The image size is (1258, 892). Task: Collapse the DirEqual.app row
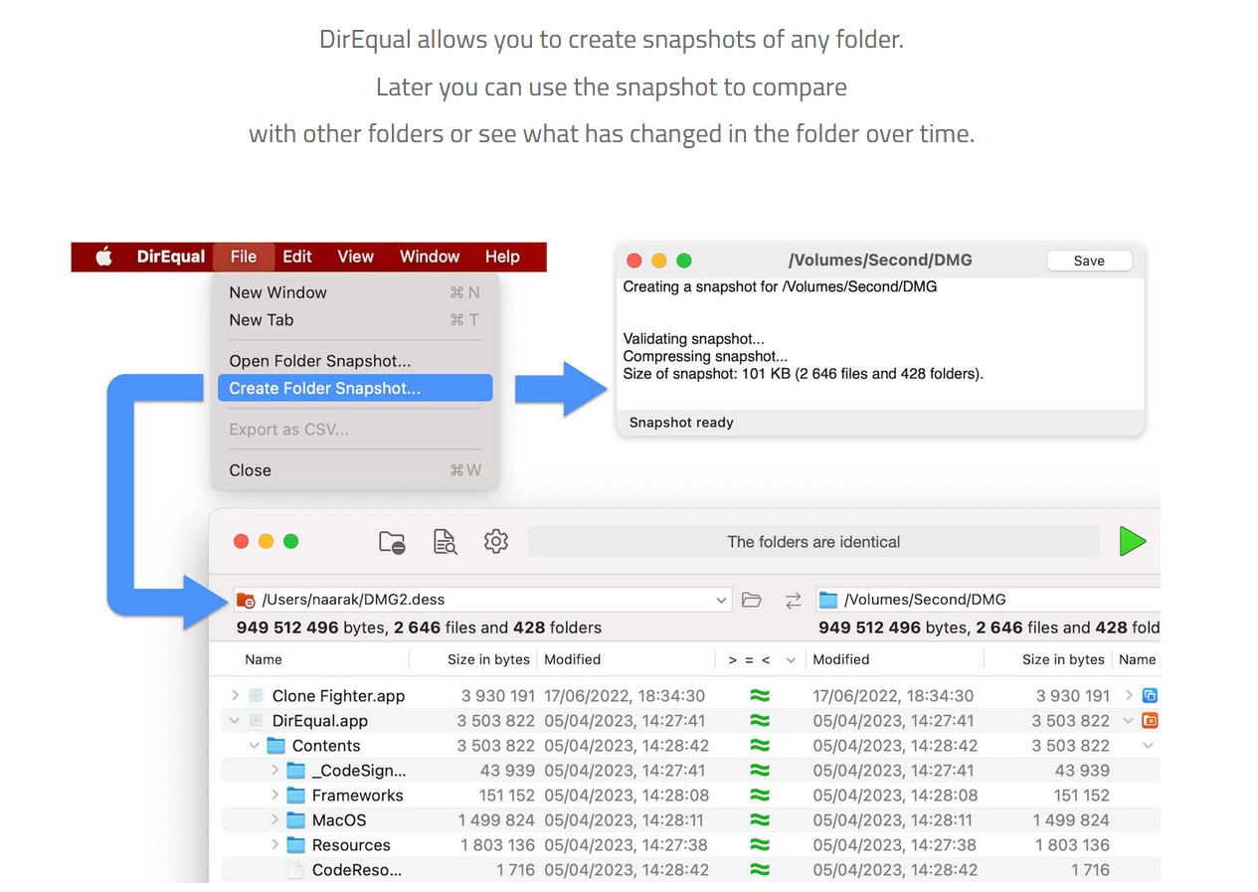pos(235,721)
